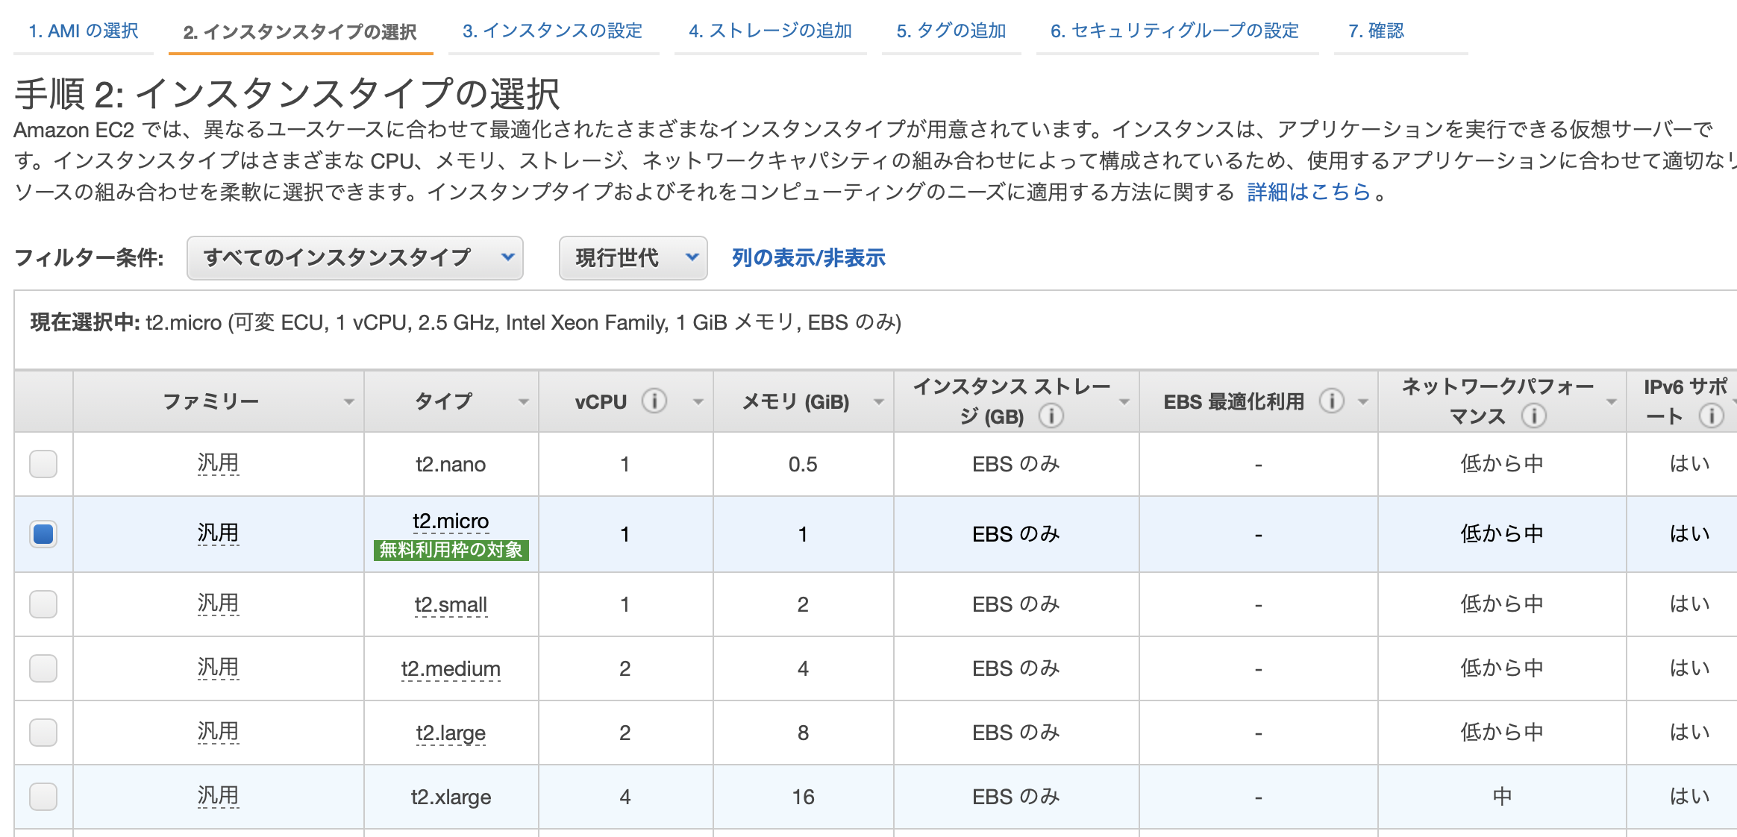
Task: Click 汎用 family in t2.micro row
Action: 218,533
